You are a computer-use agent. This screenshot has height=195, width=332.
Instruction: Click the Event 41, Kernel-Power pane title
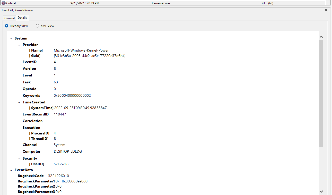click(18, 10)
